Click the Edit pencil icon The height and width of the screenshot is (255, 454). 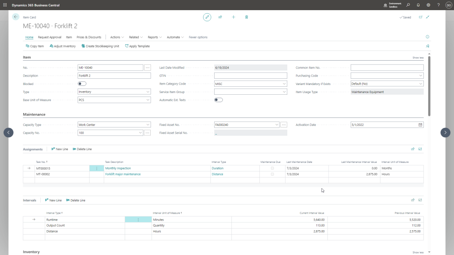tap(207, 17)
